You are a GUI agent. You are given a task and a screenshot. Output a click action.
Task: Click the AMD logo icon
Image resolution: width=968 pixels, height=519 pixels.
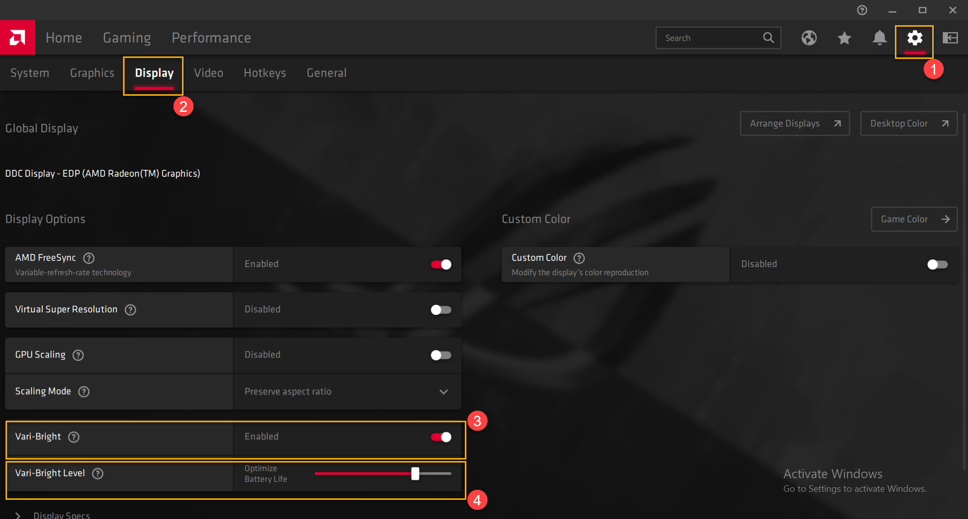(x=18, y=37)
